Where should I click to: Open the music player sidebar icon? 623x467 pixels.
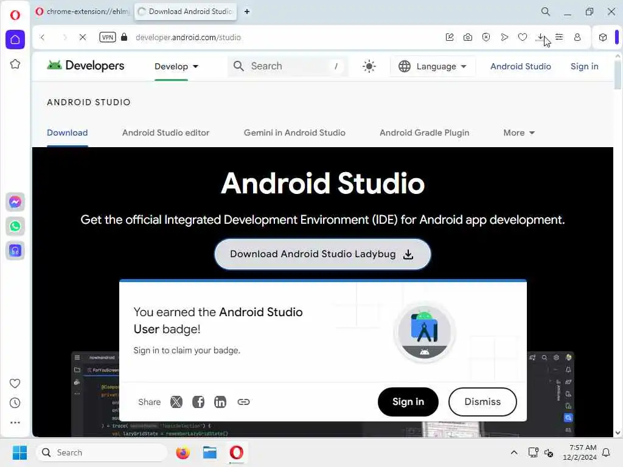pos(15,251)
